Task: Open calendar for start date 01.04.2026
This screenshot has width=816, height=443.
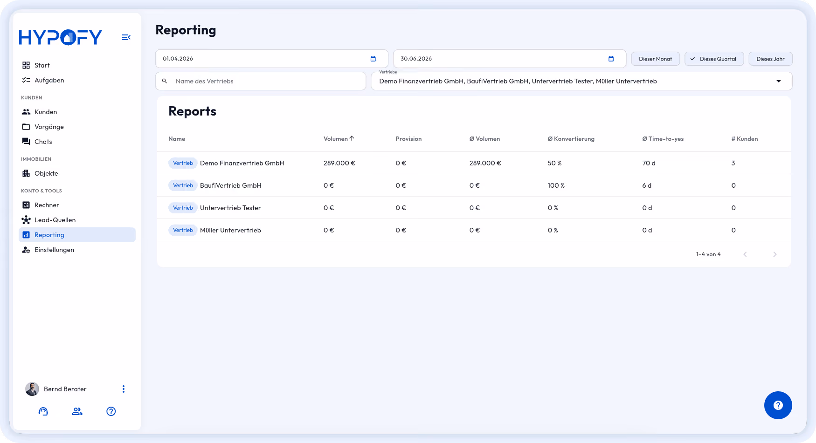Action: pyautogui.click(x=373, y=59)
